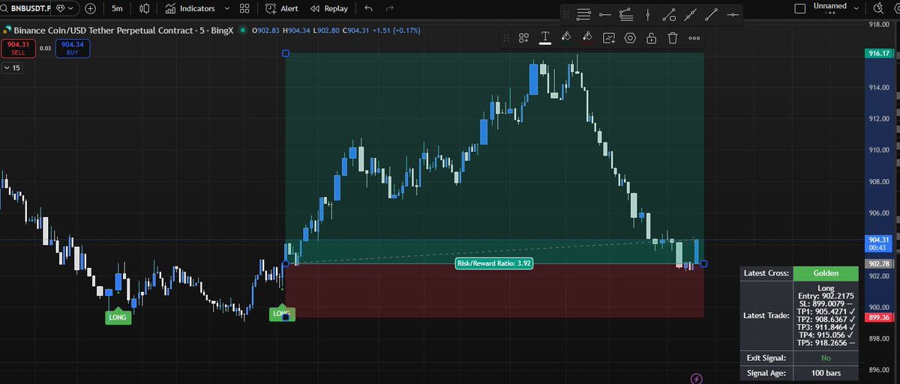Select the vertical line drawing tool
The height and width of the screenshot is (384, 900).
(x=647, y=14)
